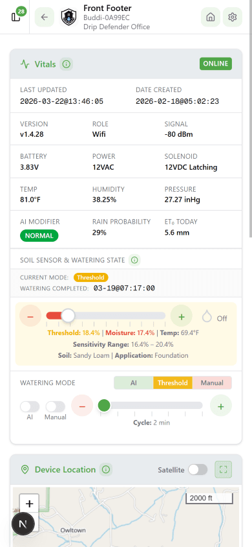252x547 pixels.
Task: Open the home icon button
Action: click(x=210, y=17)
